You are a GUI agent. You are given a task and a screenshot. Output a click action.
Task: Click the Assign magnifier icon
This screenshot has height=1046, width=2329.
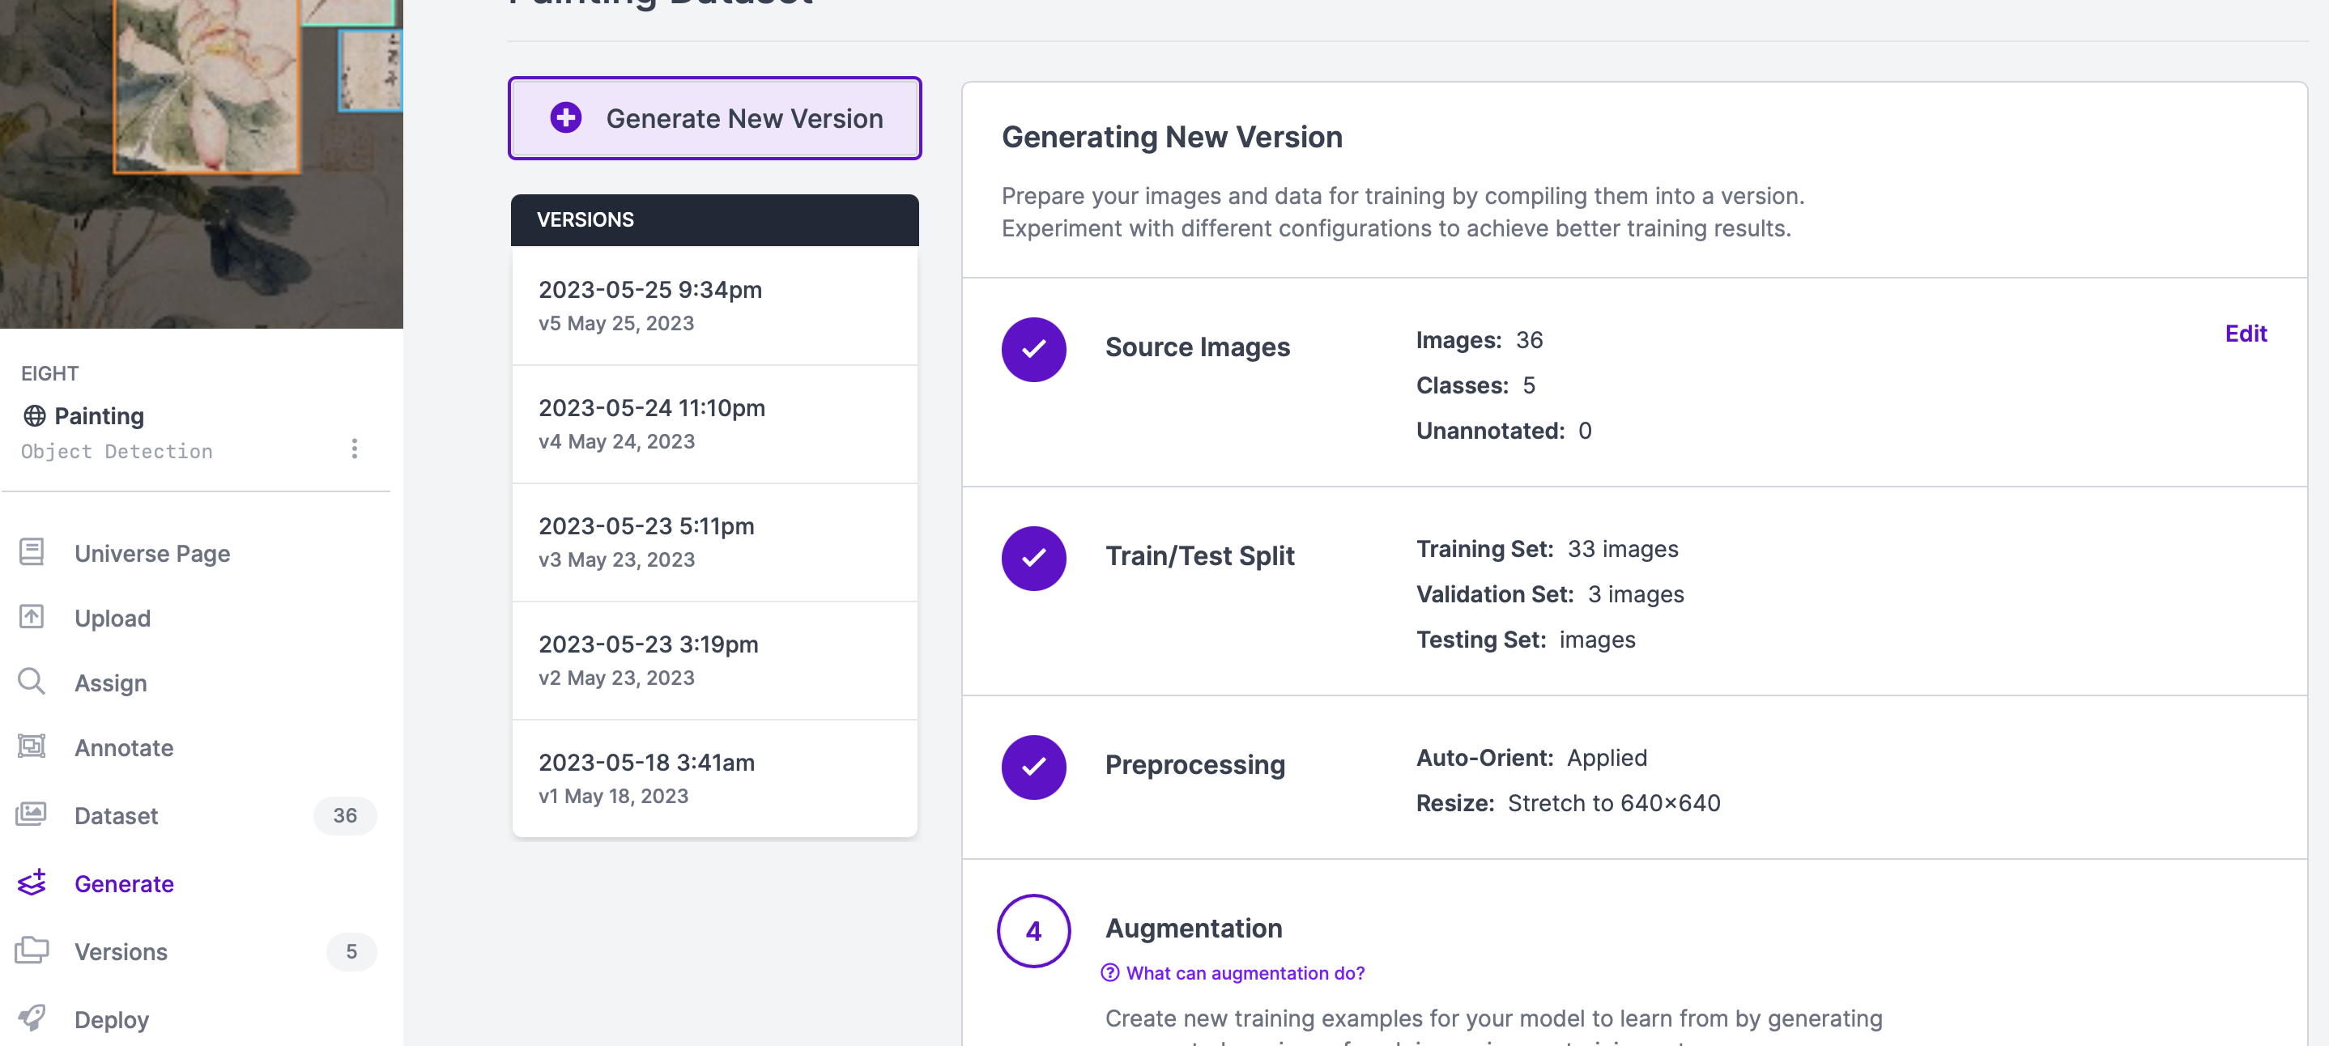click(x=32, y=682)
